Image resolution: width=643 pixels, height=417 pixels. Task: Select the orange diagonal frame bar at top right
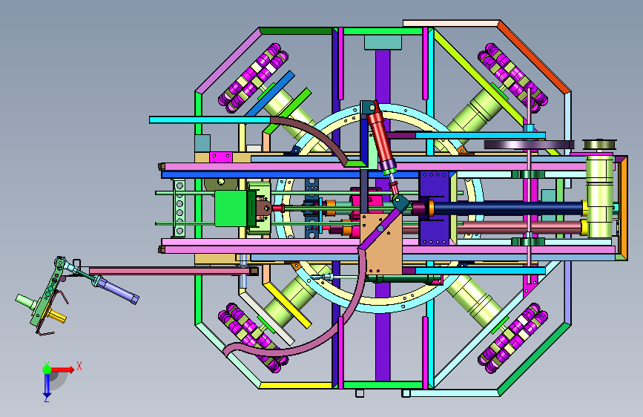pos(535,56)
